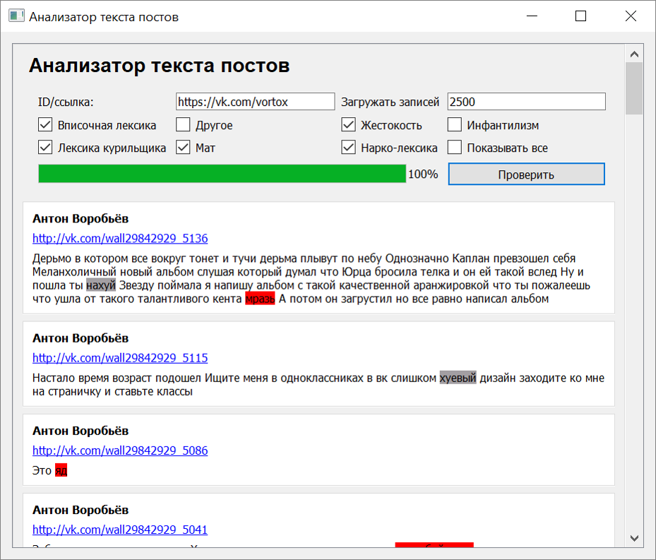
Task: Click the green progress bar
Action: 222,174
